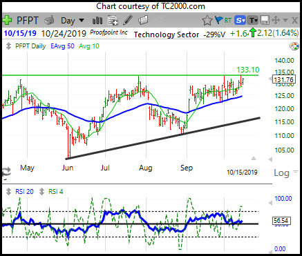
Task: Select the pencil drawing tools icon
Action: point(128,20)
